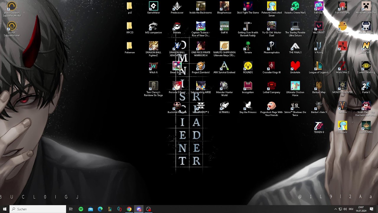Open the Windows Start menu
This screenshot has height=213, width=378.
click(5, 209)
